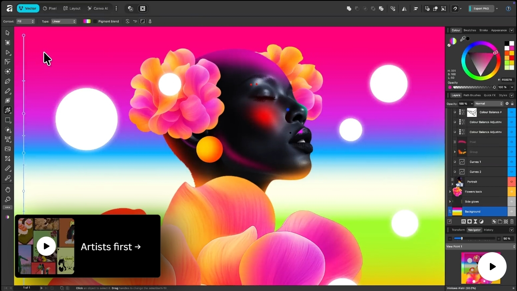Open the Canva AI studio

tap(98, 8)
